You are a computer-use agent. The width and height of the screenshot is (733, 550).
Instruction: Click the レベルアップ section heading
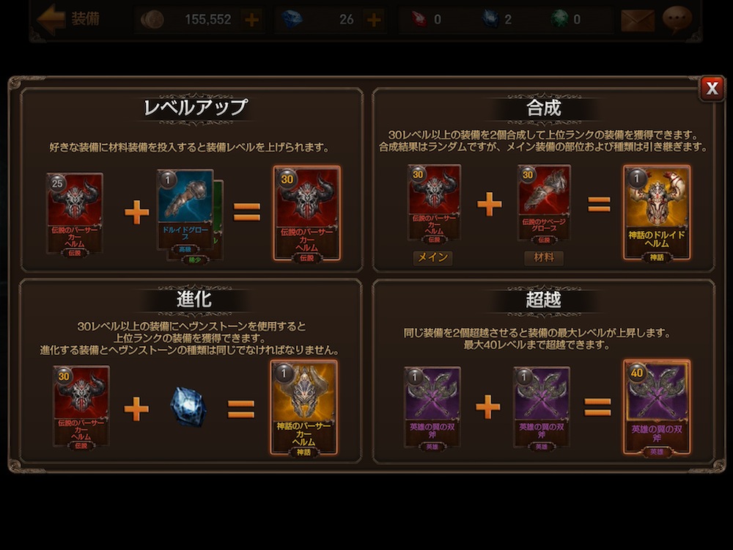[x=195, y=108]
